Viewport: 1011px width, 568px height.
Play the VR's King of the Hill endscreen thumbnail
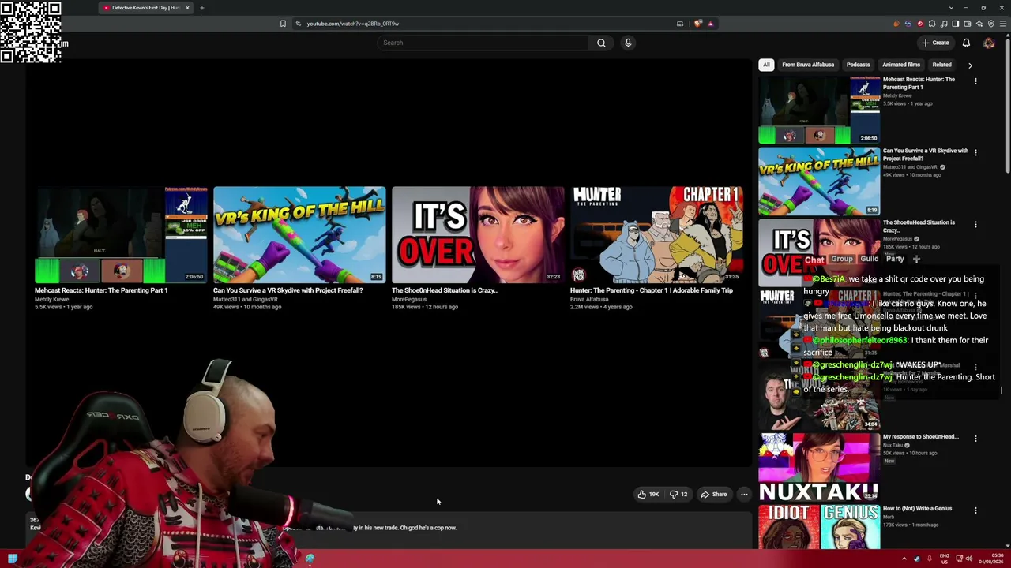click(299, 234)
